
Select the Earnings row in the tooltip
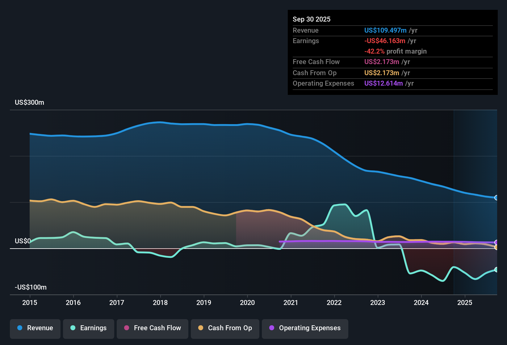355,41
